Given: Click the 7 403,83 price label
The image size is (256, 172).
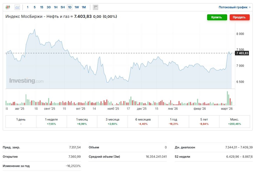Looking at the screenshot, I should [241, 53].
